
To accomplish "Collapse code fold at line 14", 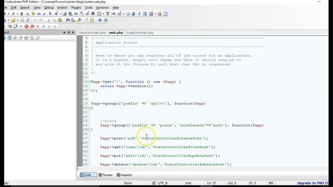I will point(89,82).
